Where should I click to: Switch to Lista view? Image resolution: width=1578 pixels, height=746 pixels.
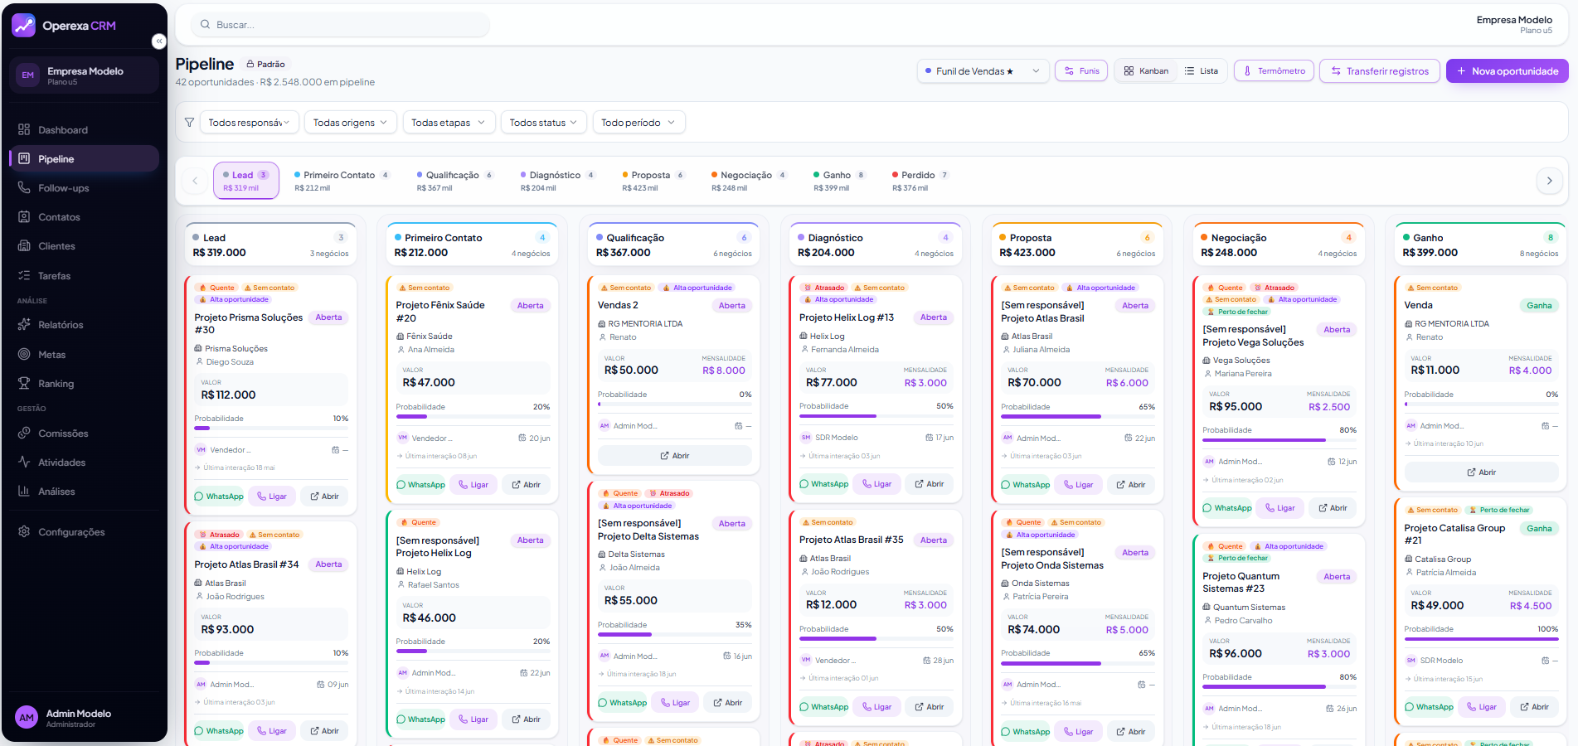[x=1202, y=71]
